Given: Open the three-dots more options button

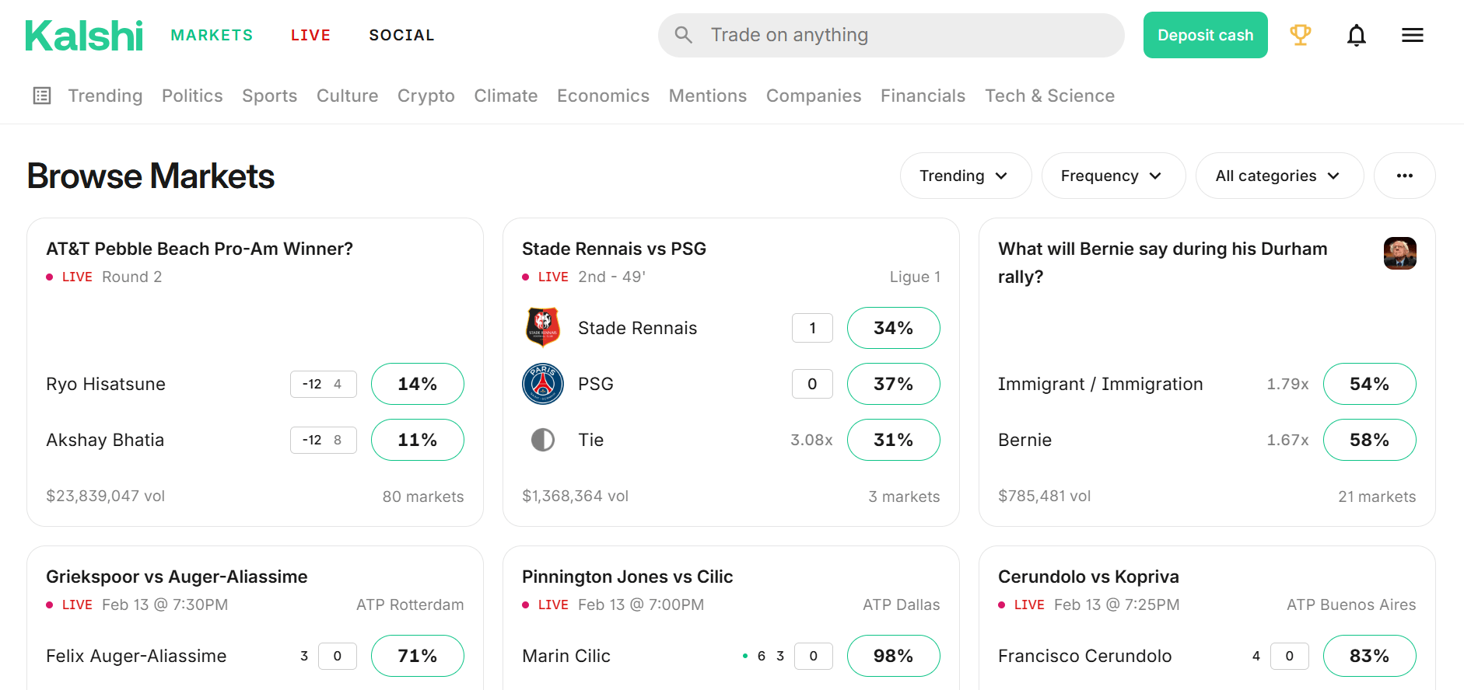Looking at the screenshot, I should coord(1404,176).
